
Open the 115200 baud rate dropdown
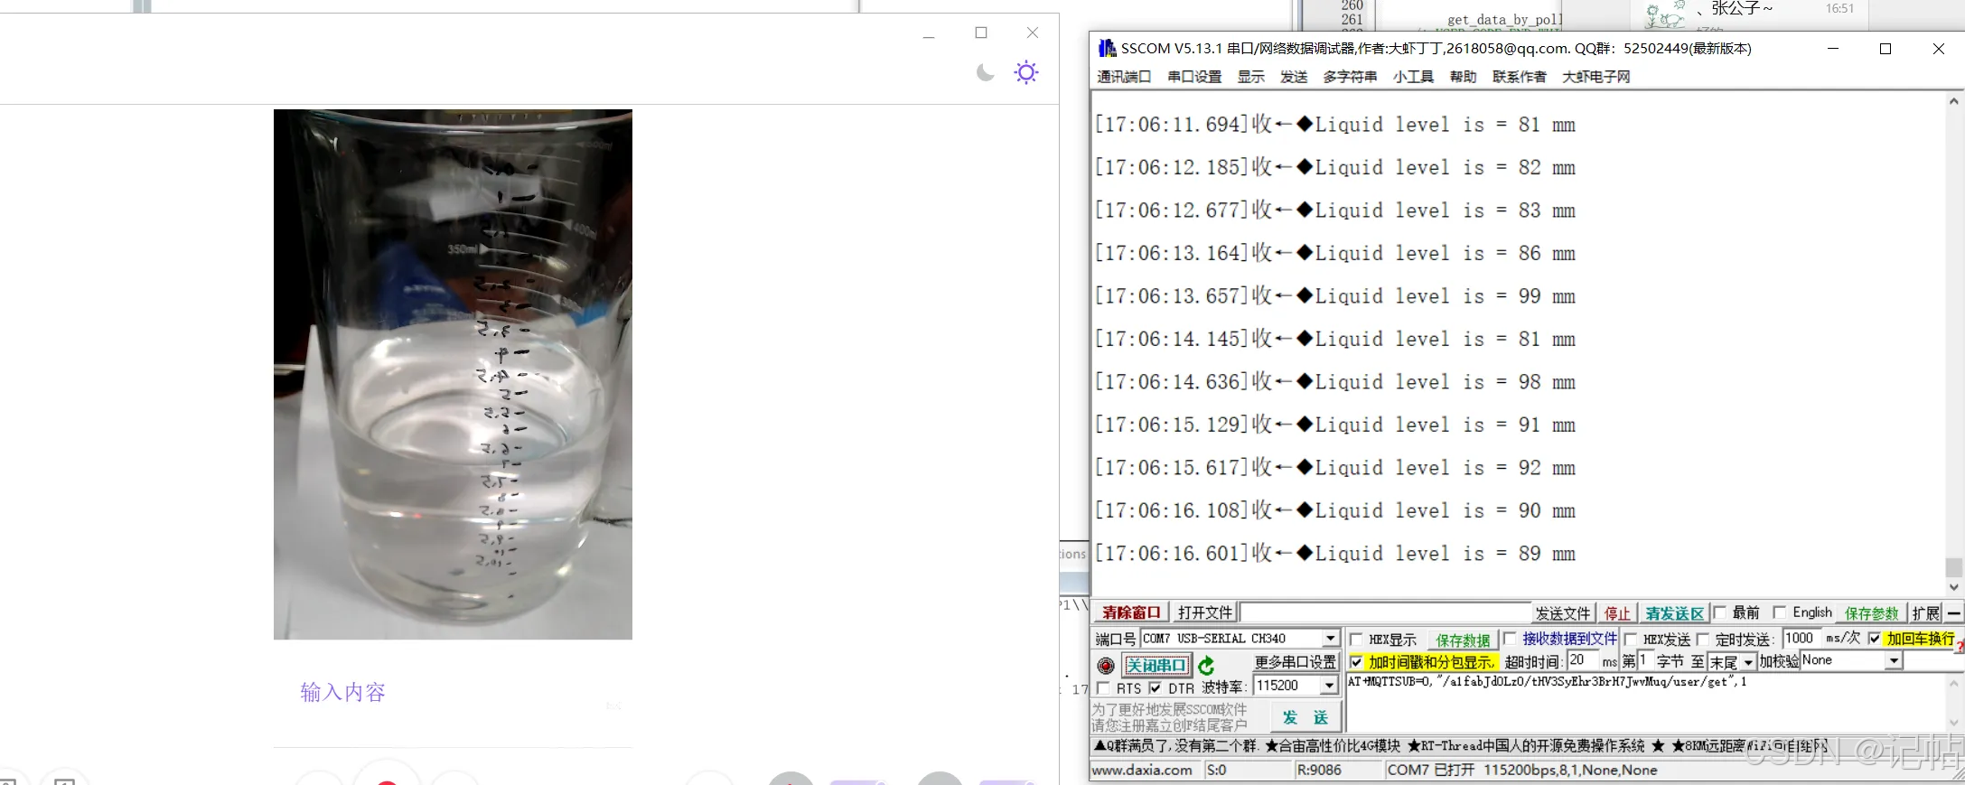(1329, 686)
